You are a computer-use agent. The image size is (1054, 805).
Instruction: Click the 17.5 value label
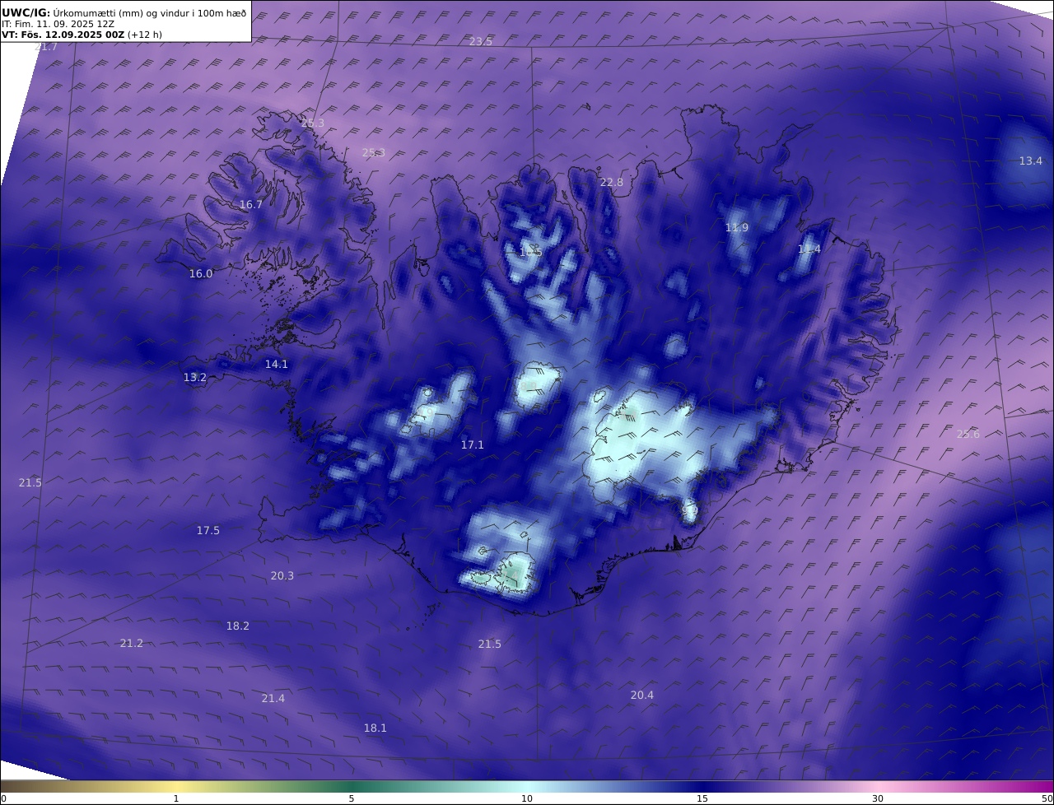(208, 530)
